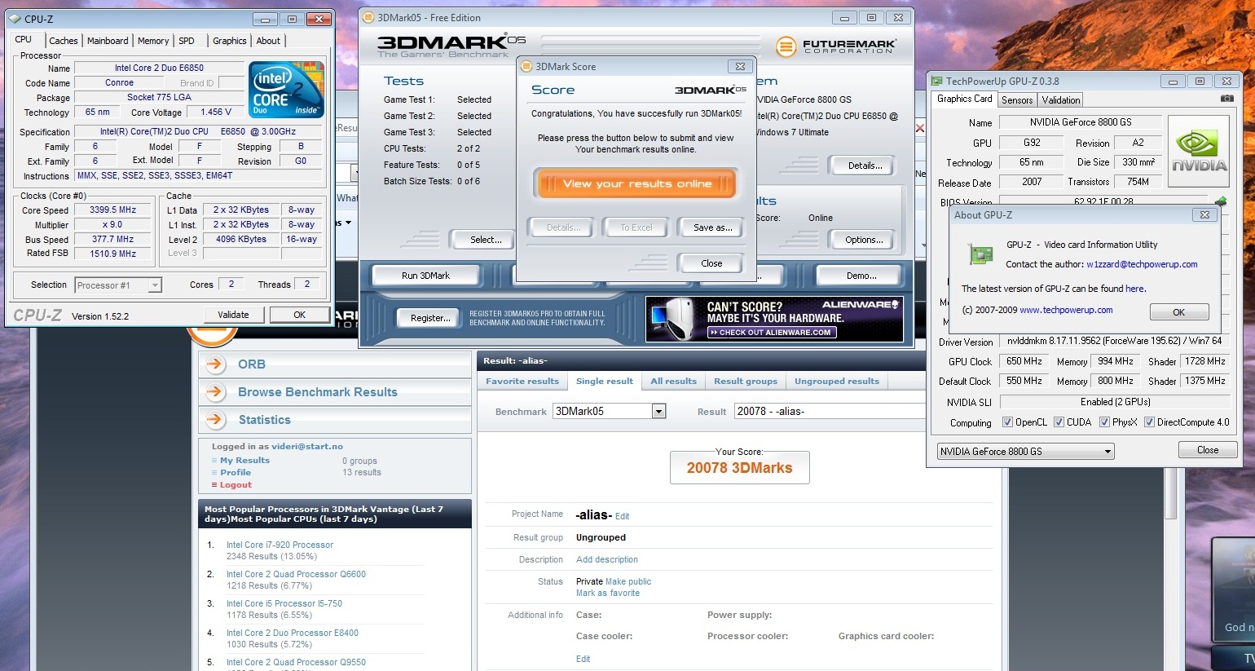The height and width of the screenshot is (671, 1255).
Task: Click the My Results link
Action: coord(244,461)
